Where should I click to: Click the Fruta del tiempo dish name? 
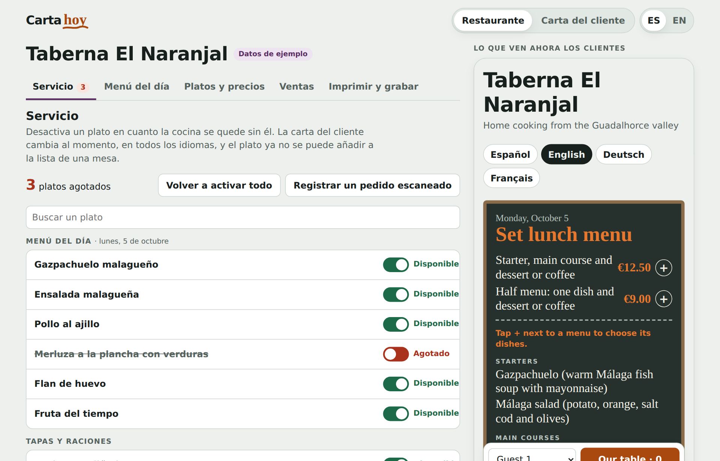(x=76, y=414)
